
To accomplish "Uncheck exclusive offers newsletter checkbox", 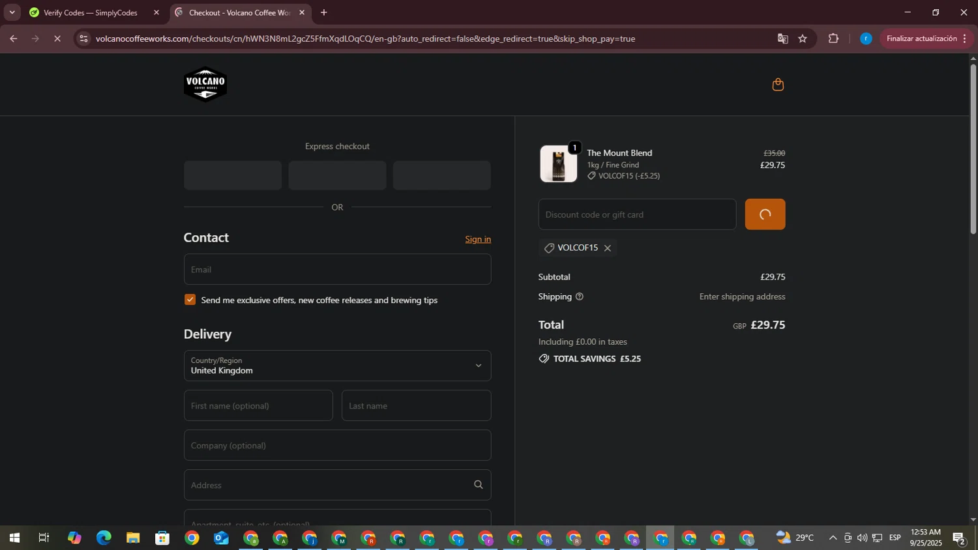I will pos(190,300).
